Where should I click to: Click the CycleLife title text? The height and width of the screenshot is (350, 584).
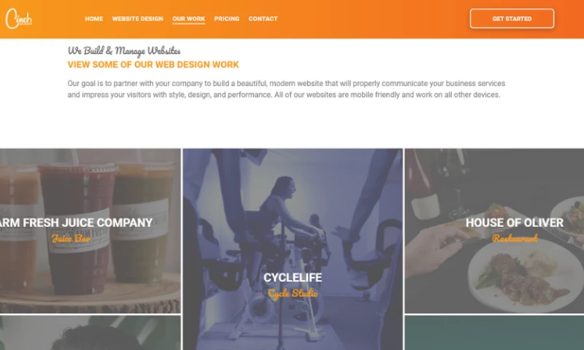293,278
